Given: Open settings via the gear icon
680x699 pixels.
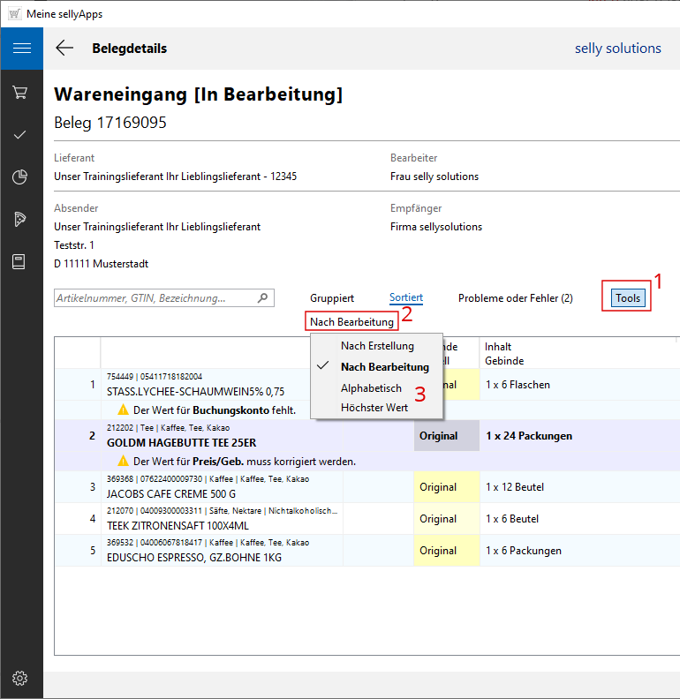Looking at the screenshot, I should (20, 678).
